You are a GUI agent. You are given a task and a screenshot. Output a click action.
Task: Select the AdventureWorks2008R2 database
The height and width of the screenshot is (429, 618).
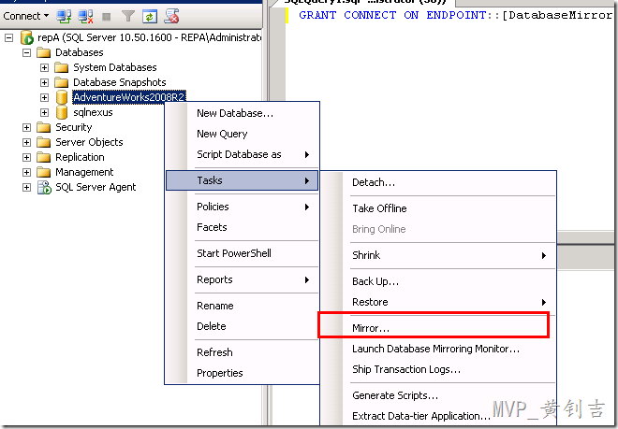pyautogui.click(x=129, y=97)
